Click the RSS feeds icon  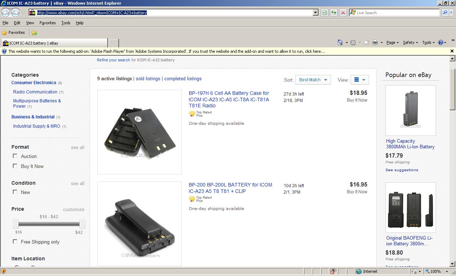353,42
